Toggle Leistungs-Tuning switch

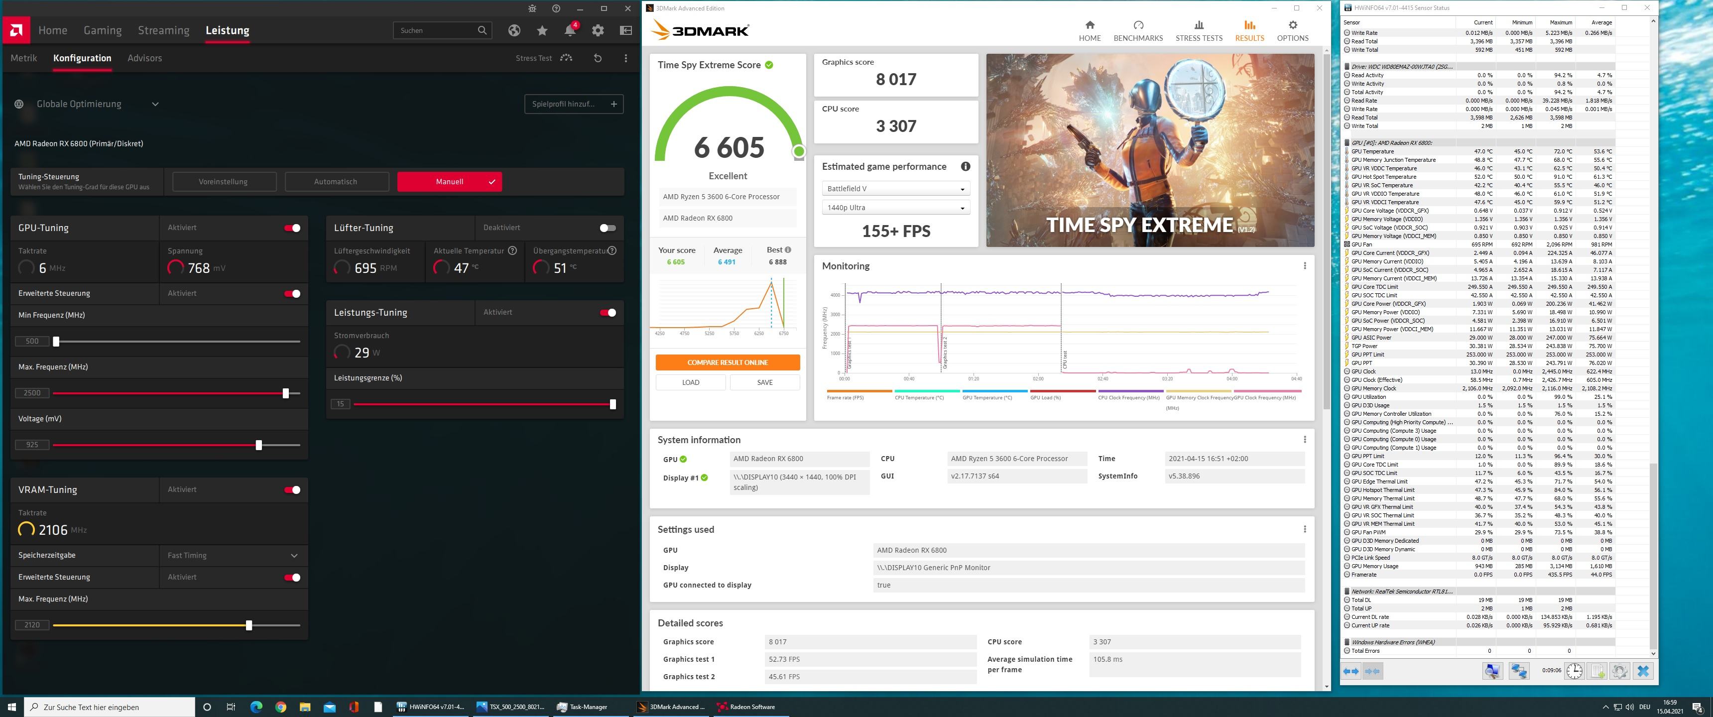coord(608,313)
